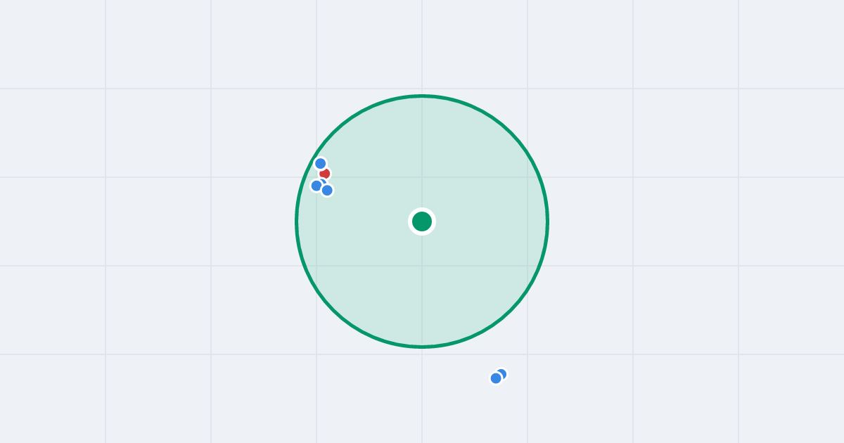Click empty map area above the green circle

coord(422,46)
